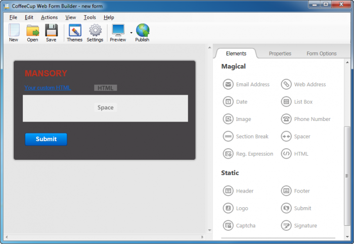Click the 'Your custom HTML' link
Screen dimensions: 354x244
tap(48, 88)
